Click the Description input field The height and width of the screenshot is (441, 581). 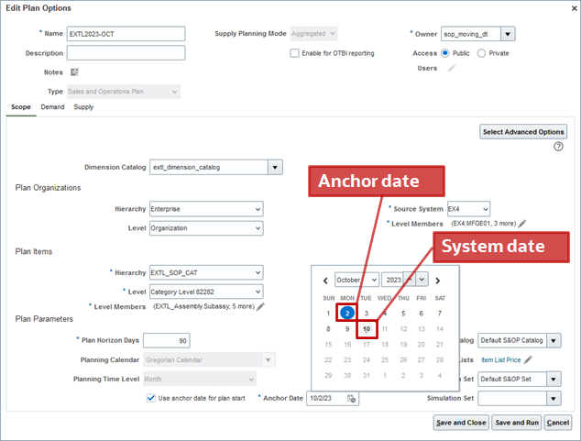coord(126,53)
